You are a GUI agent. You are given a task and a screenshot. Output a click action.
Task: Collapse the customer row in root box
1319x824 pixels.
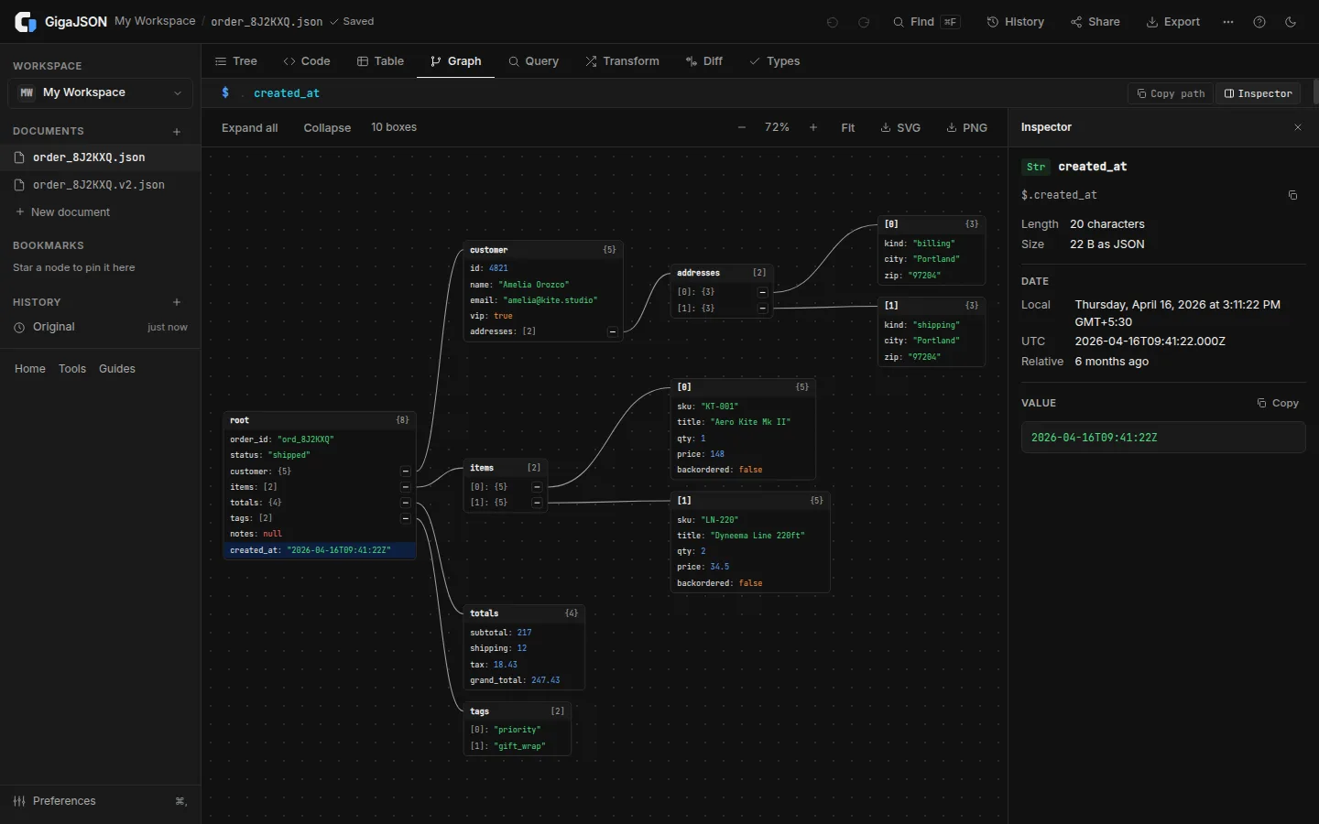coord(405,472)
